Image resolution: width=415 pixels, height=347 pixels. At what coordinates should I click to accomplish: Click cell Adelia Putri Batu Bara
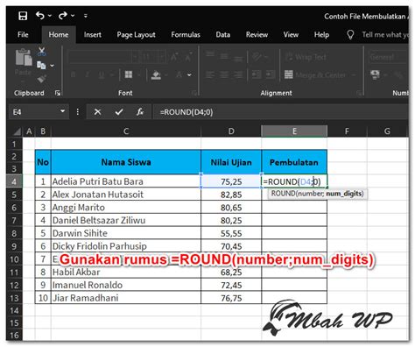(126, 181)
